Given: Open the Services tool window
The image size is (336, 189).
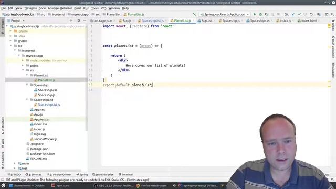Looking at the screenshot, I should 33,175.
